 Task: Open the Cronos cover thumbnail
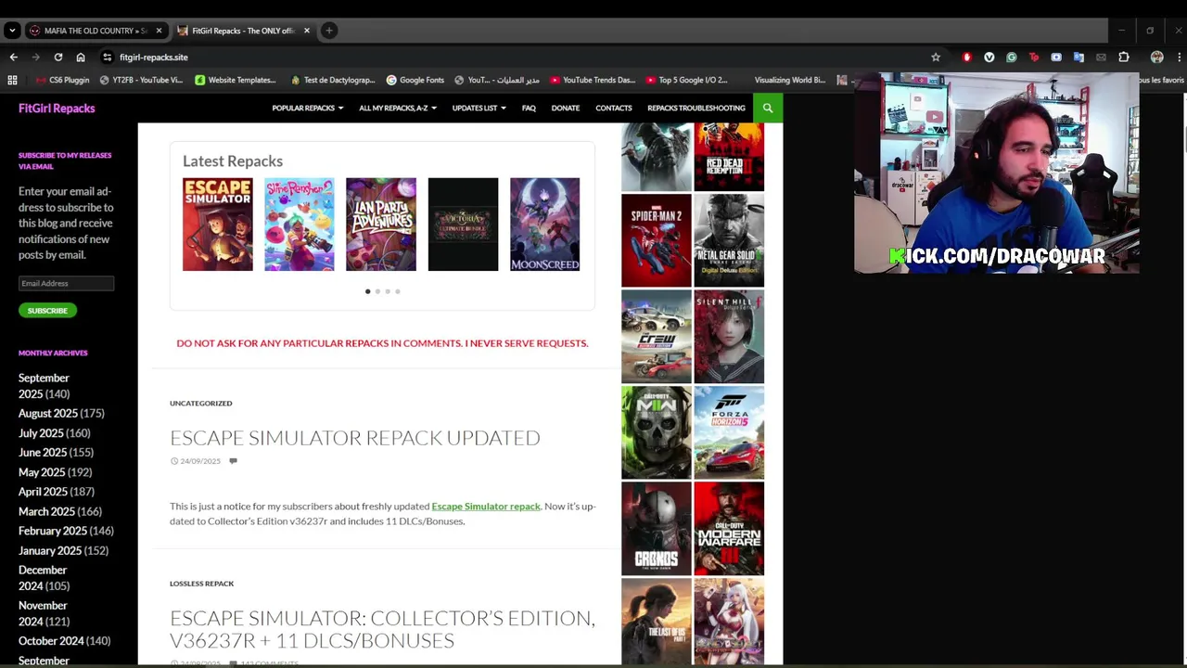coord(657,529)
